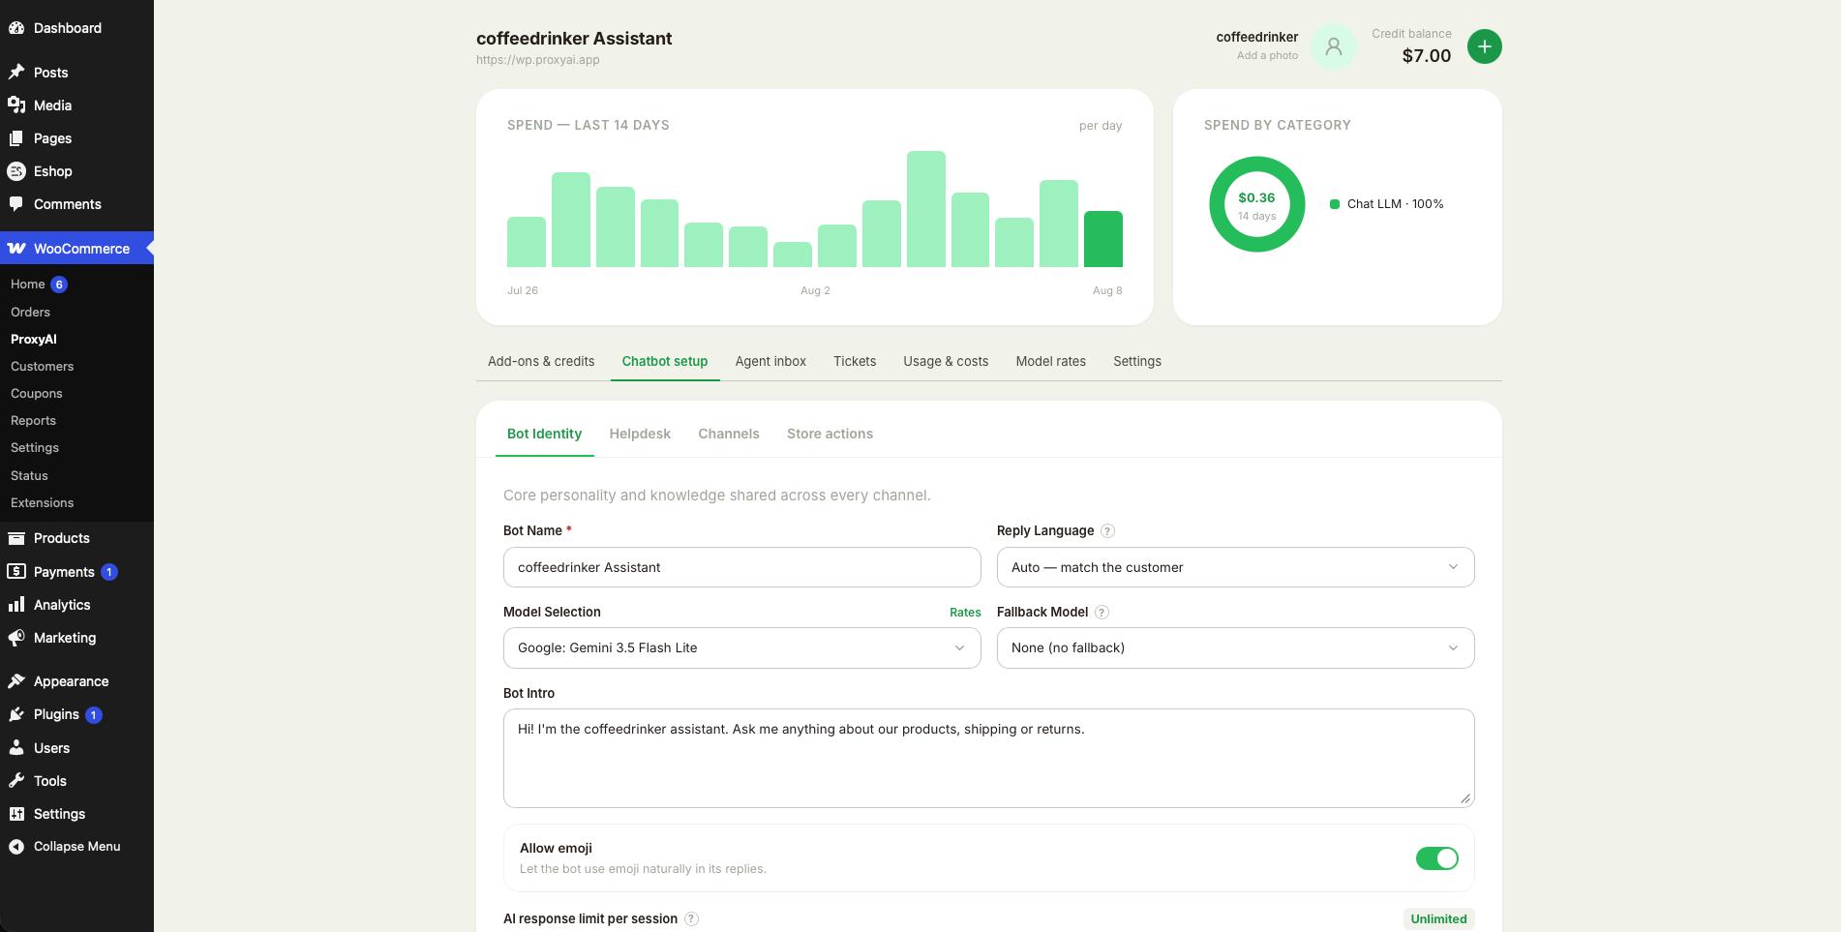Image resolution: width=1841 pixels, height=932 pixels.
Task: Click the user avatar photo icon
Action: (1334, 46)
